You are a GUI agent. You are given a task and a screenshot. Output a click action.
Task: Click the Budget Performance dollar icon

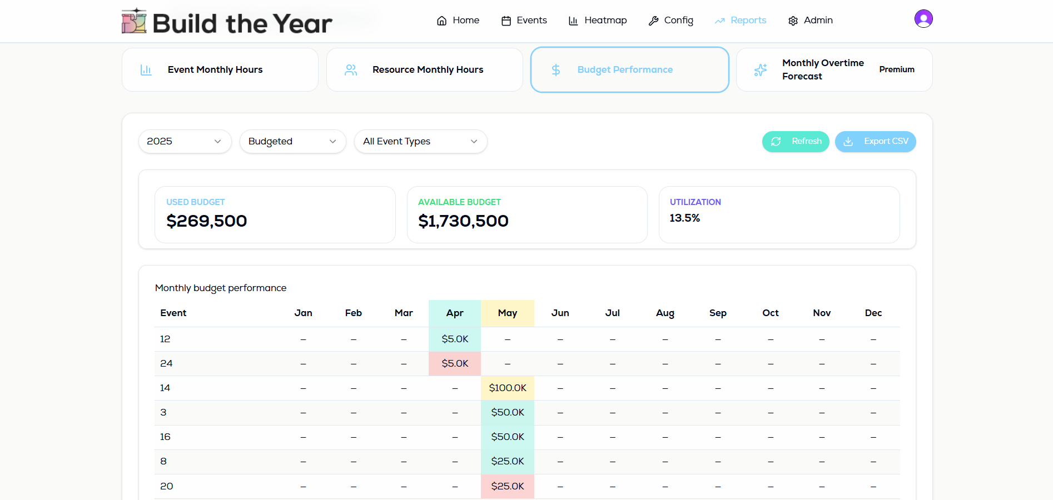[x=556, y=70]
